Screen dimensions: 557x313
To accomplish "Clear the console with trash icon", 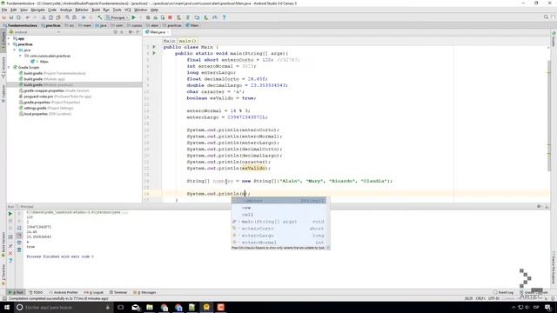I will [x=19, y=250].
